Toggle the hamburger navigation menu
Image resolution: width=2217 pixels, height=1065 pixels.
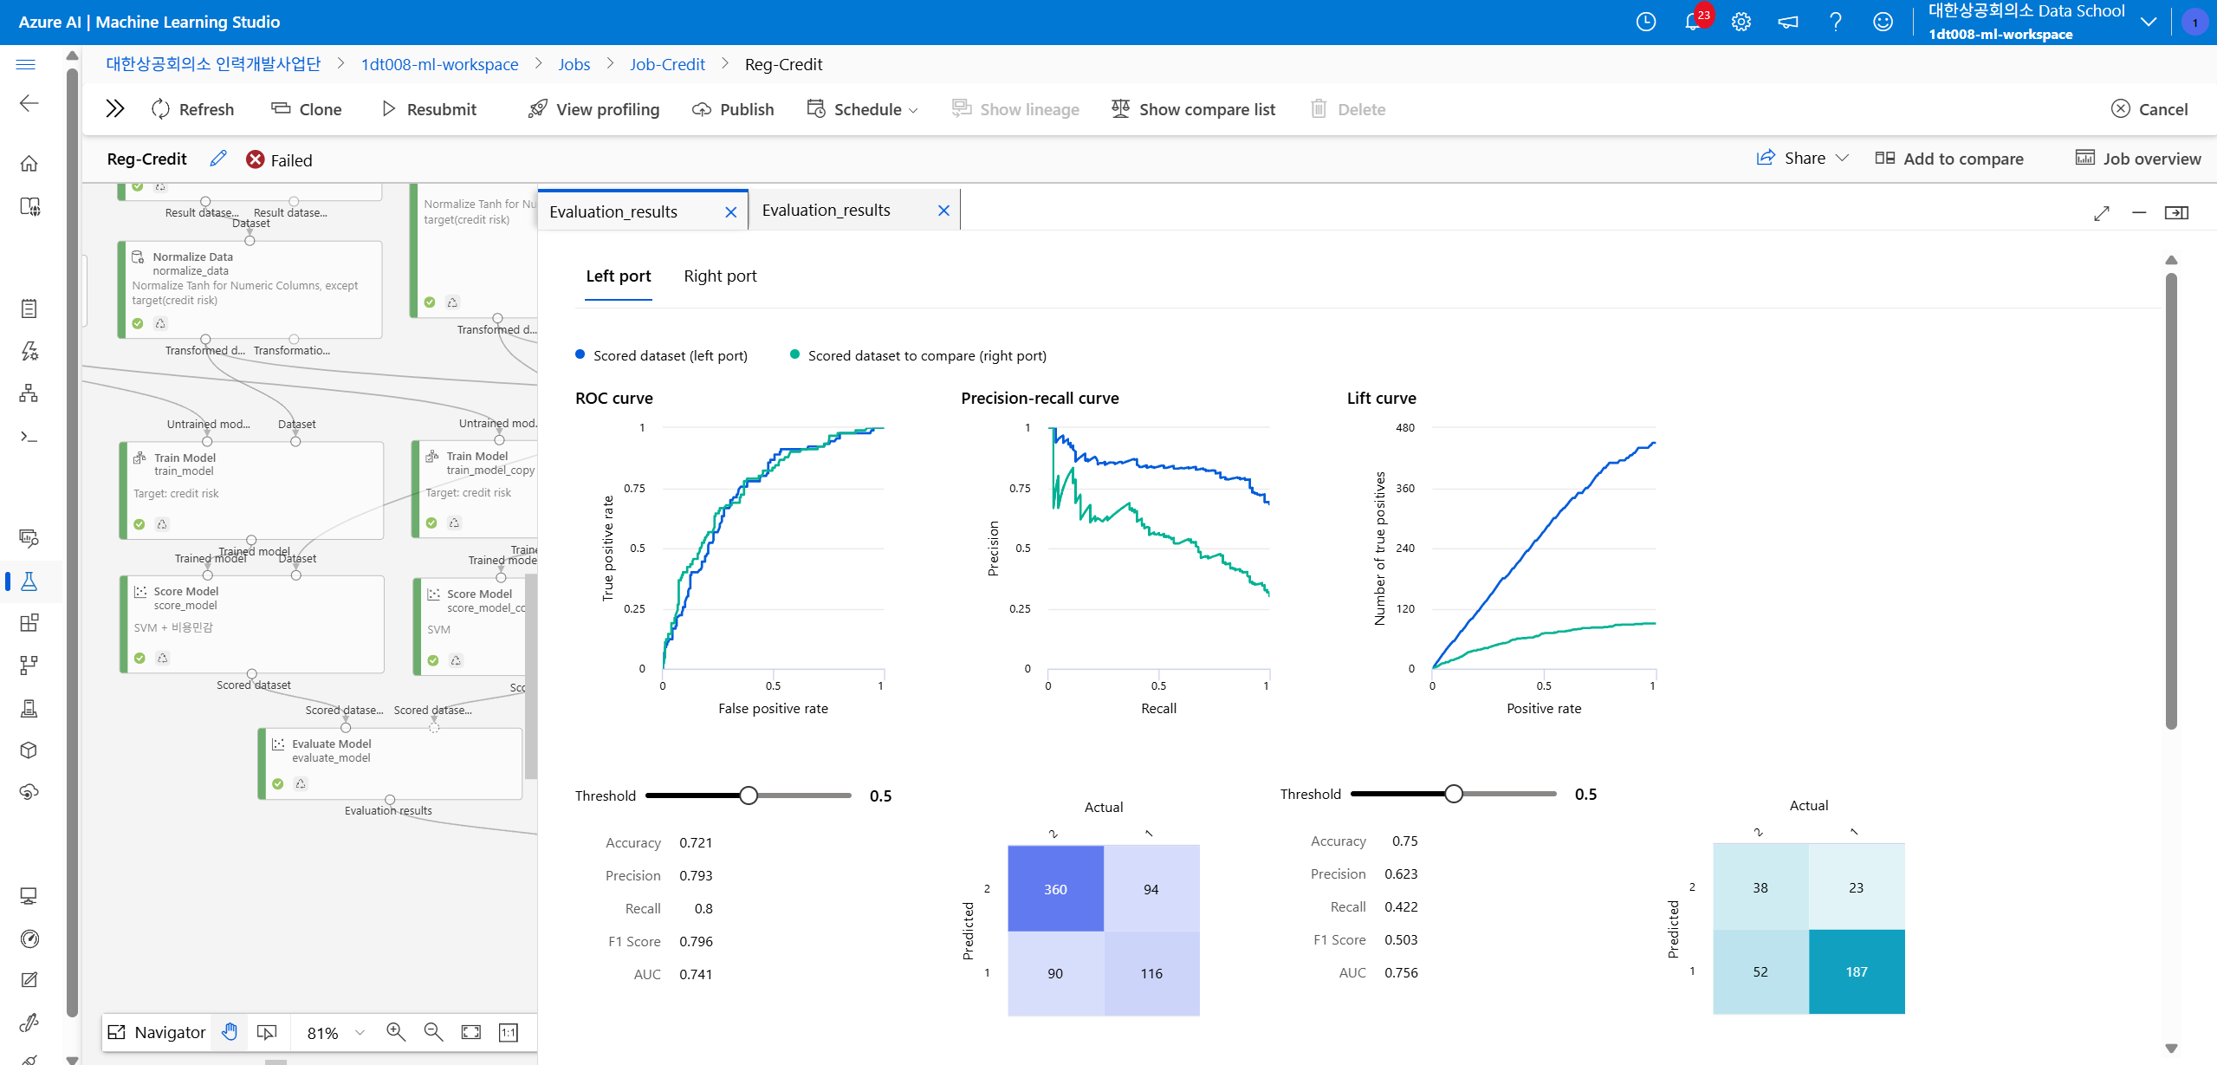click(x=26, y=64)
